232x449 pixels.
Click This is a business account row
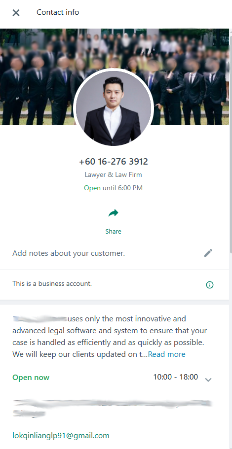pos(115,285)
